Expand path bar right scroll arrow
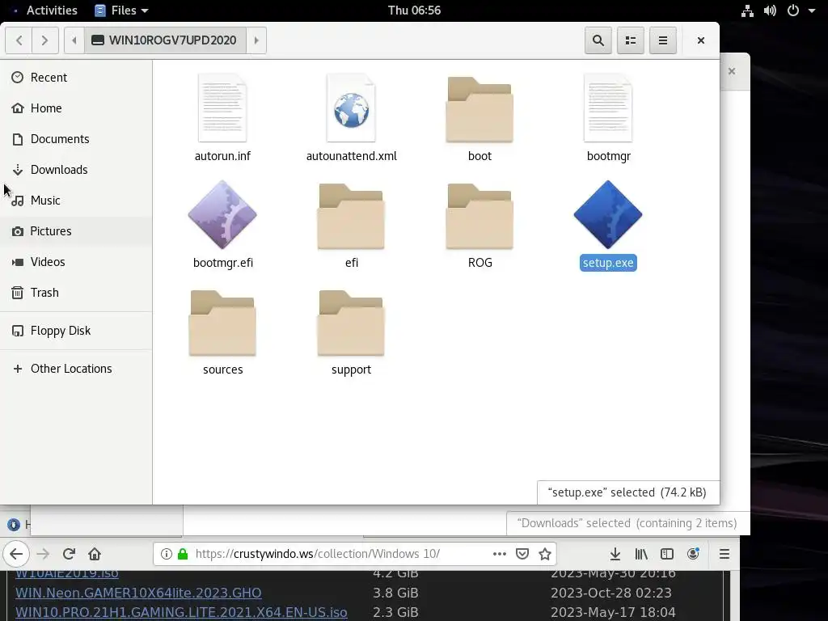Viewport: 828px width, 621px height. click(256, 40)
